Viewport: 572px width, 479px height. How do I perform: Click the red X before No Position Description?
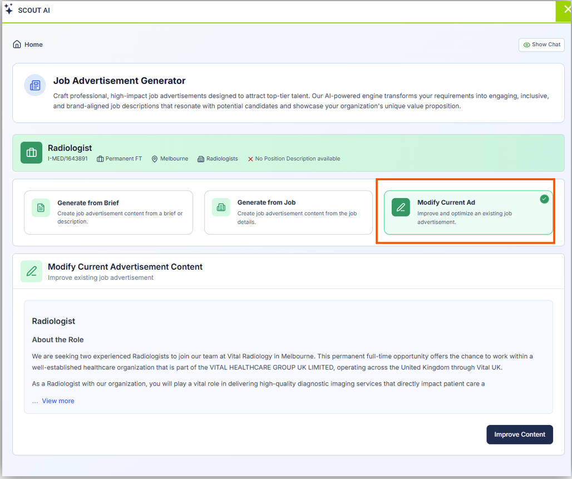point(250,159)
